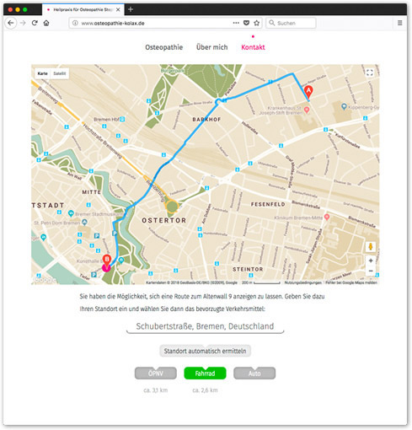
Task: Click the Kippenberg-Gymnasium map pin
Action: 344,106
